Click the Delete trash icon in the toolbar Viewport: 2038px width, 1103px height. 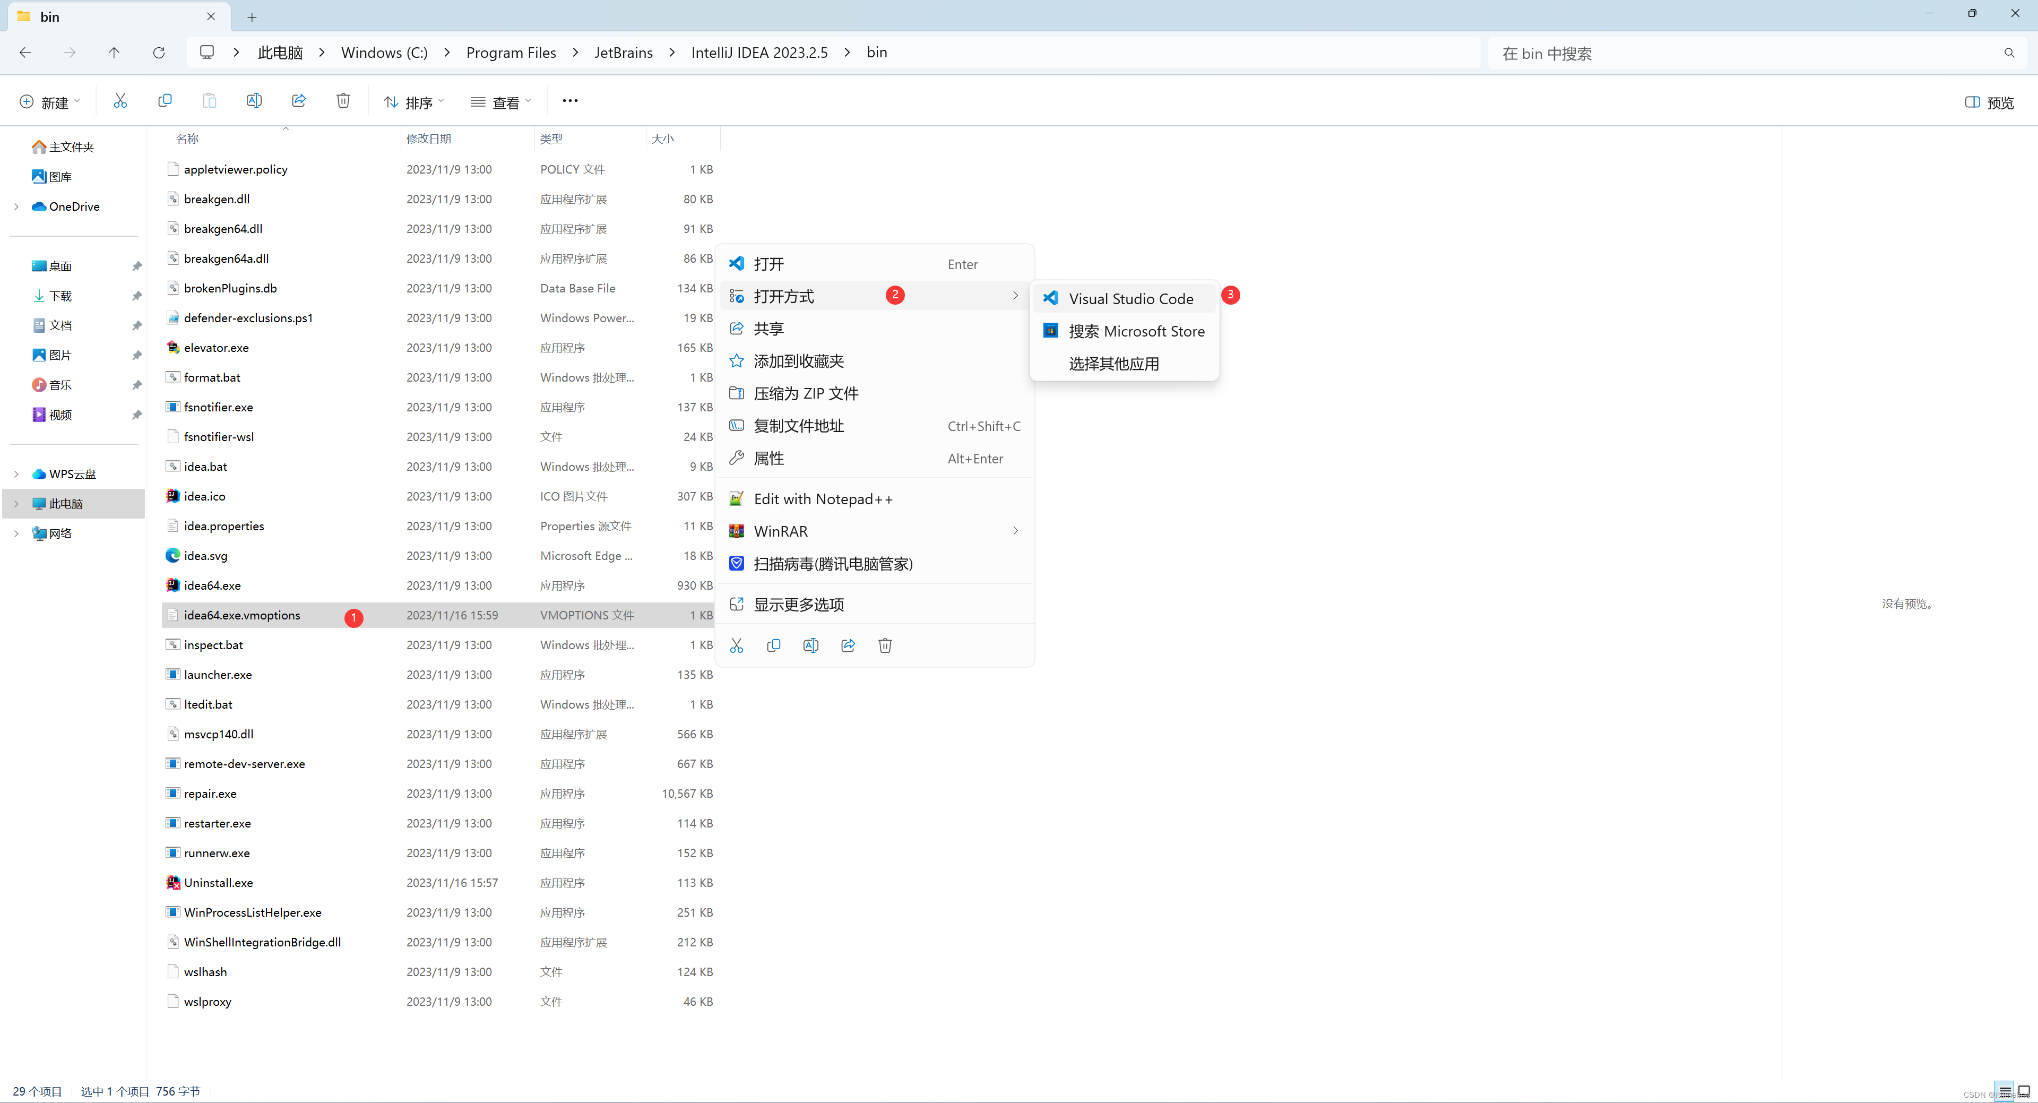pos(343,100)
